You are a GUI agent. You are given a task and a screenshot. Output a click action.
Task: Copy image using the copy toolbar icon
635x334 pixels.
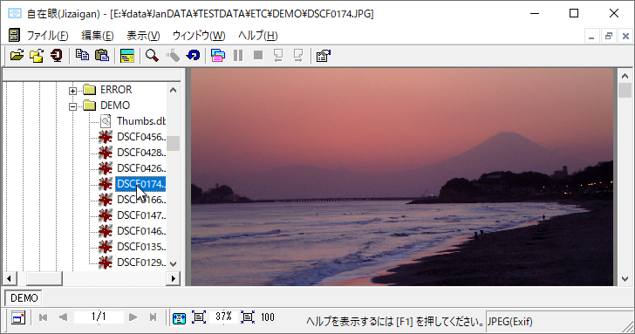tap(82, 56)
